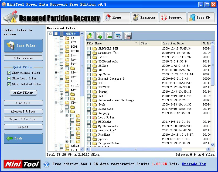Click the Dell folder icon in file list
The width and height of the screenshot is (218, 172).
click(x=95, y=96)
